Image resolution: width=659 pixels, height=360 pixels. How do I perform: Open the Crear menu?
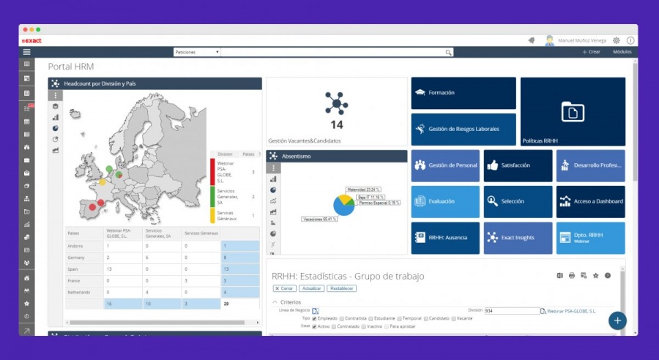(x=592, y=52)
